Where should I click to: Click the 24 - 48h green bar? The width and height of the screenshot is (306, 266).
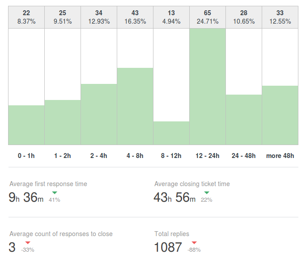point(244,120)
